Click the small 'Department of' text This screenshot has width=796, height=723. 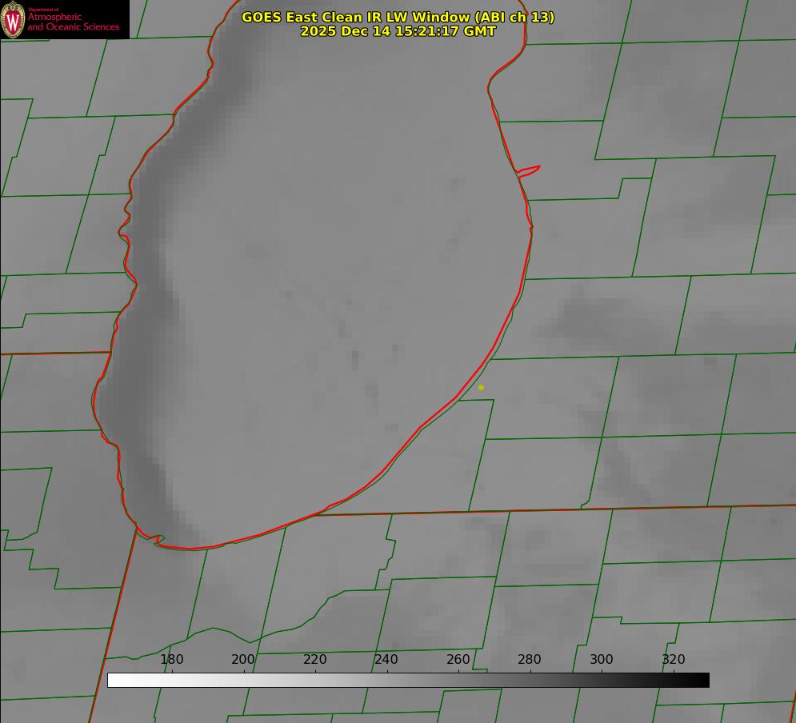43,10
